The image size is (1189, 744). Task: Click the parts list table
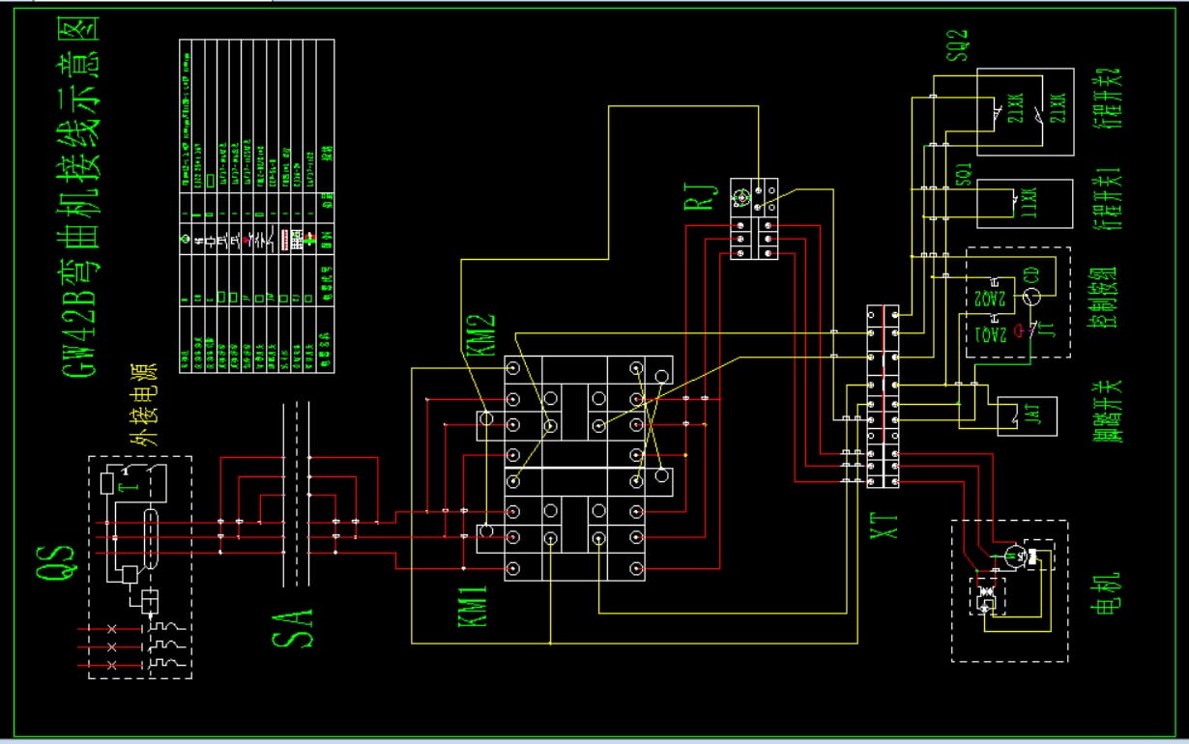click(x=256, y=205)
